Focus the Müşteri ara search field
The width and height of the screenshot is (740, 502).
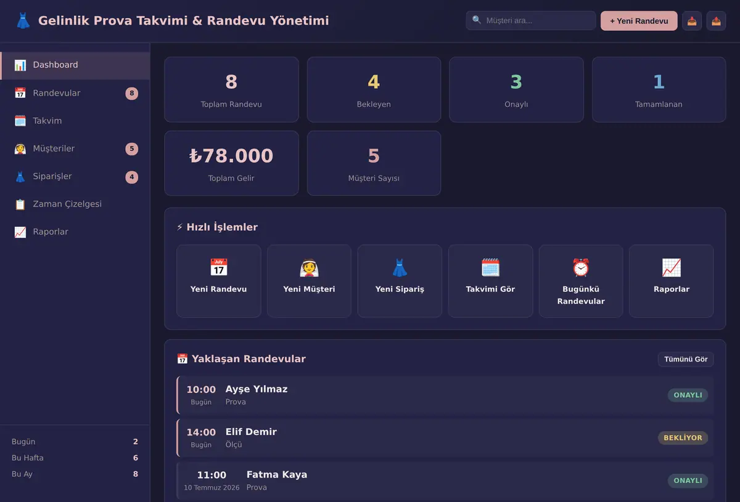click(x=531, y=20)
